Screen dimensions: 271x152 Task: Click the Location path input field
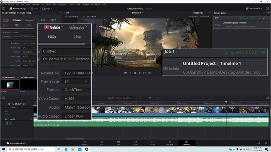tap(24, 36)
